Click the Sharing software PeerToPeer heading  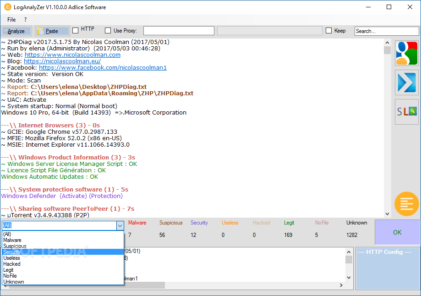click(67, 208)
